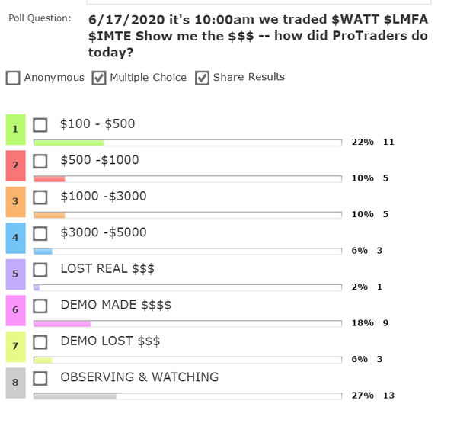Select the DEMO MADE $$$$ checkbox
Viewport: 457px width, 423px height.
(x=40, y=305)
